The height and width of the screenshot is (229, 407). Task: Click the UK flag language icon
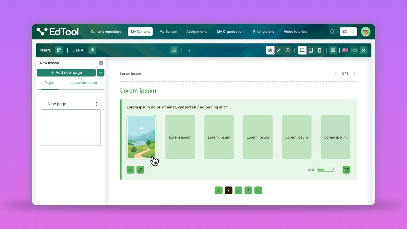coord(345,50)
